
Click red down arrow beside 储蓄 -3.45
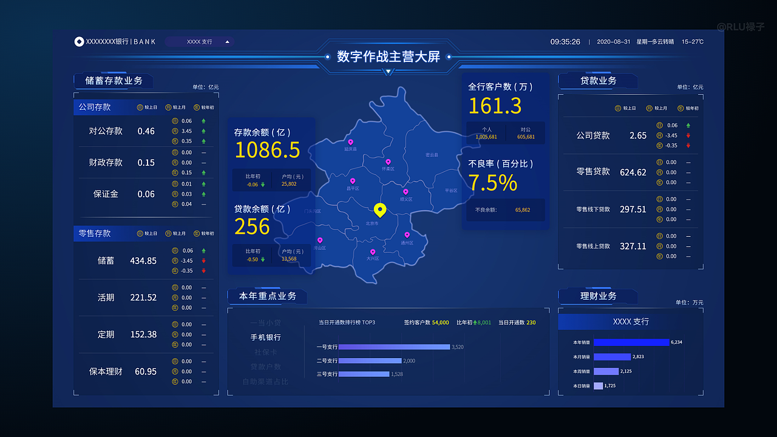203,261
